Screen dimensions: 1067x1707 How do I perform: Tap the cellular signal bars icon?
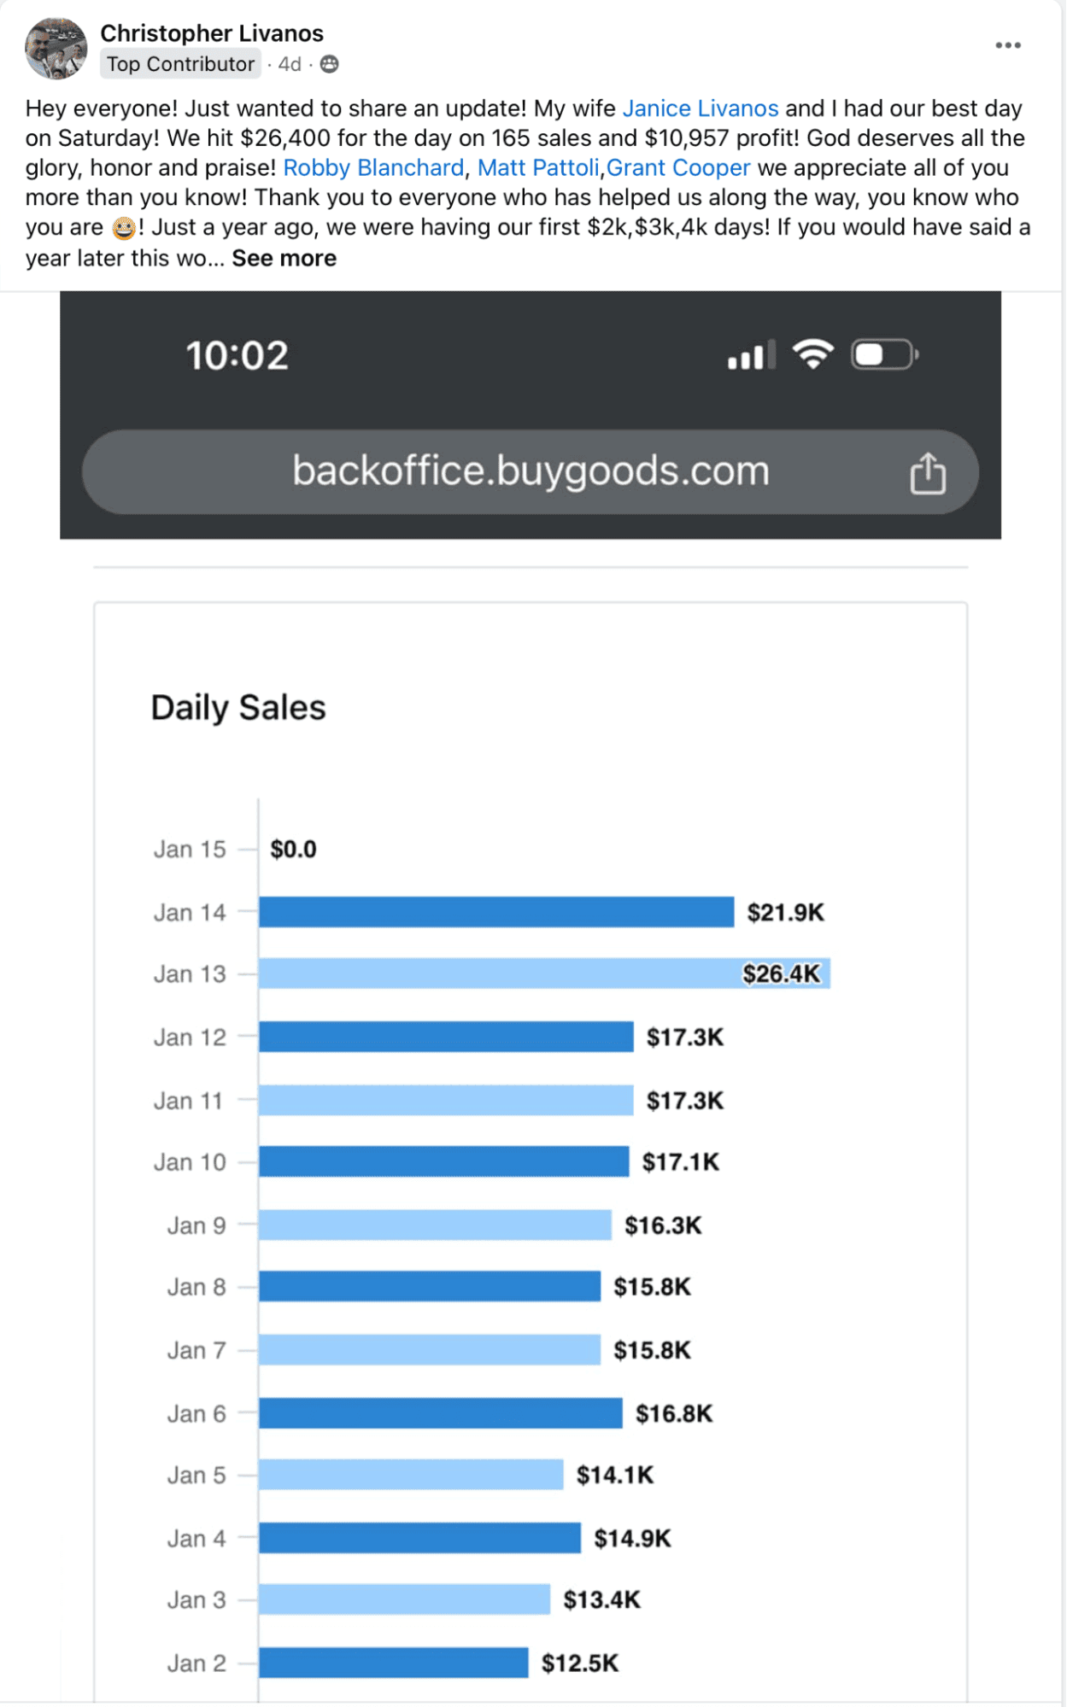click(751, 355)
